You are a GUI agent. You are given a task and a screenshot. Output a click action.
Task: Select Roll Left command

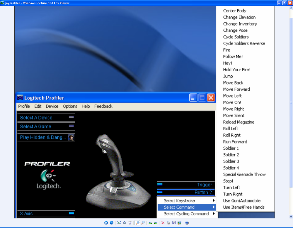click(x=245, y=129)
